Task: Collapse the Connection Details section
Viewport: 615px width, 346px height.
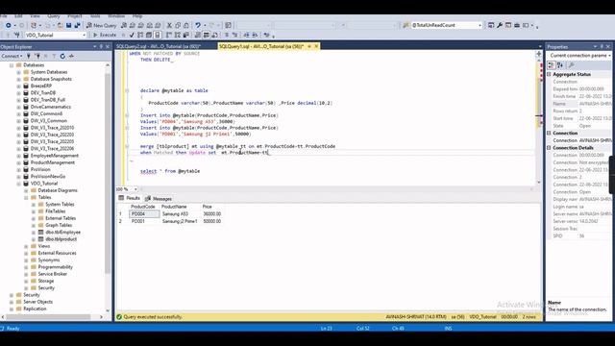Action: point(549,148)
